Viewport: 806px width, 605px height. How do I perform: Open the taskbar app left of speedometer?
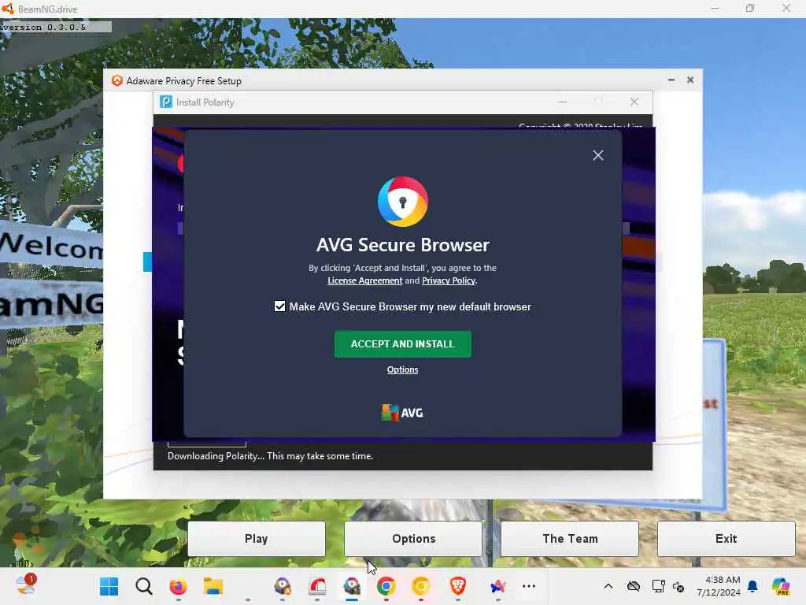coord(283,586)
